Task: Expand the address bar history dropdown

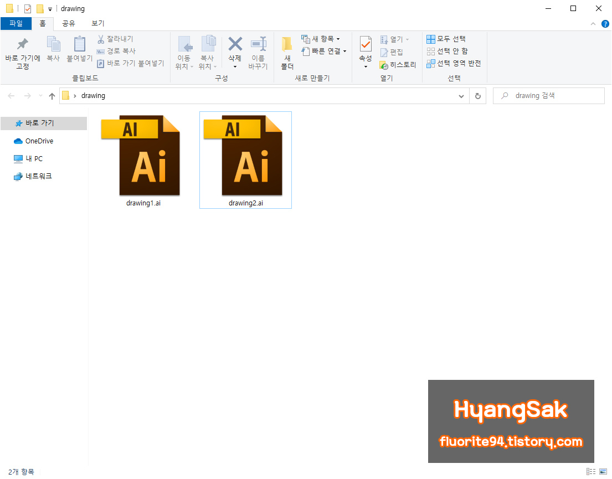Action: (x=461, y=96)
